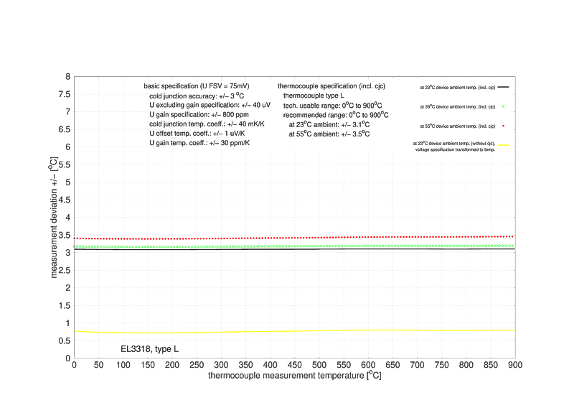Click the yellow curve in the plot

coord(295,331)
